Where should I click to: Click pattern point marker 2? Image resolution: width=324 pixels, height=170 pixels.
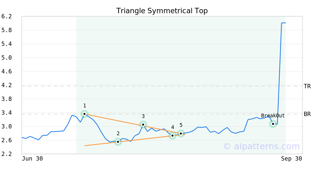tap(118, 142)
